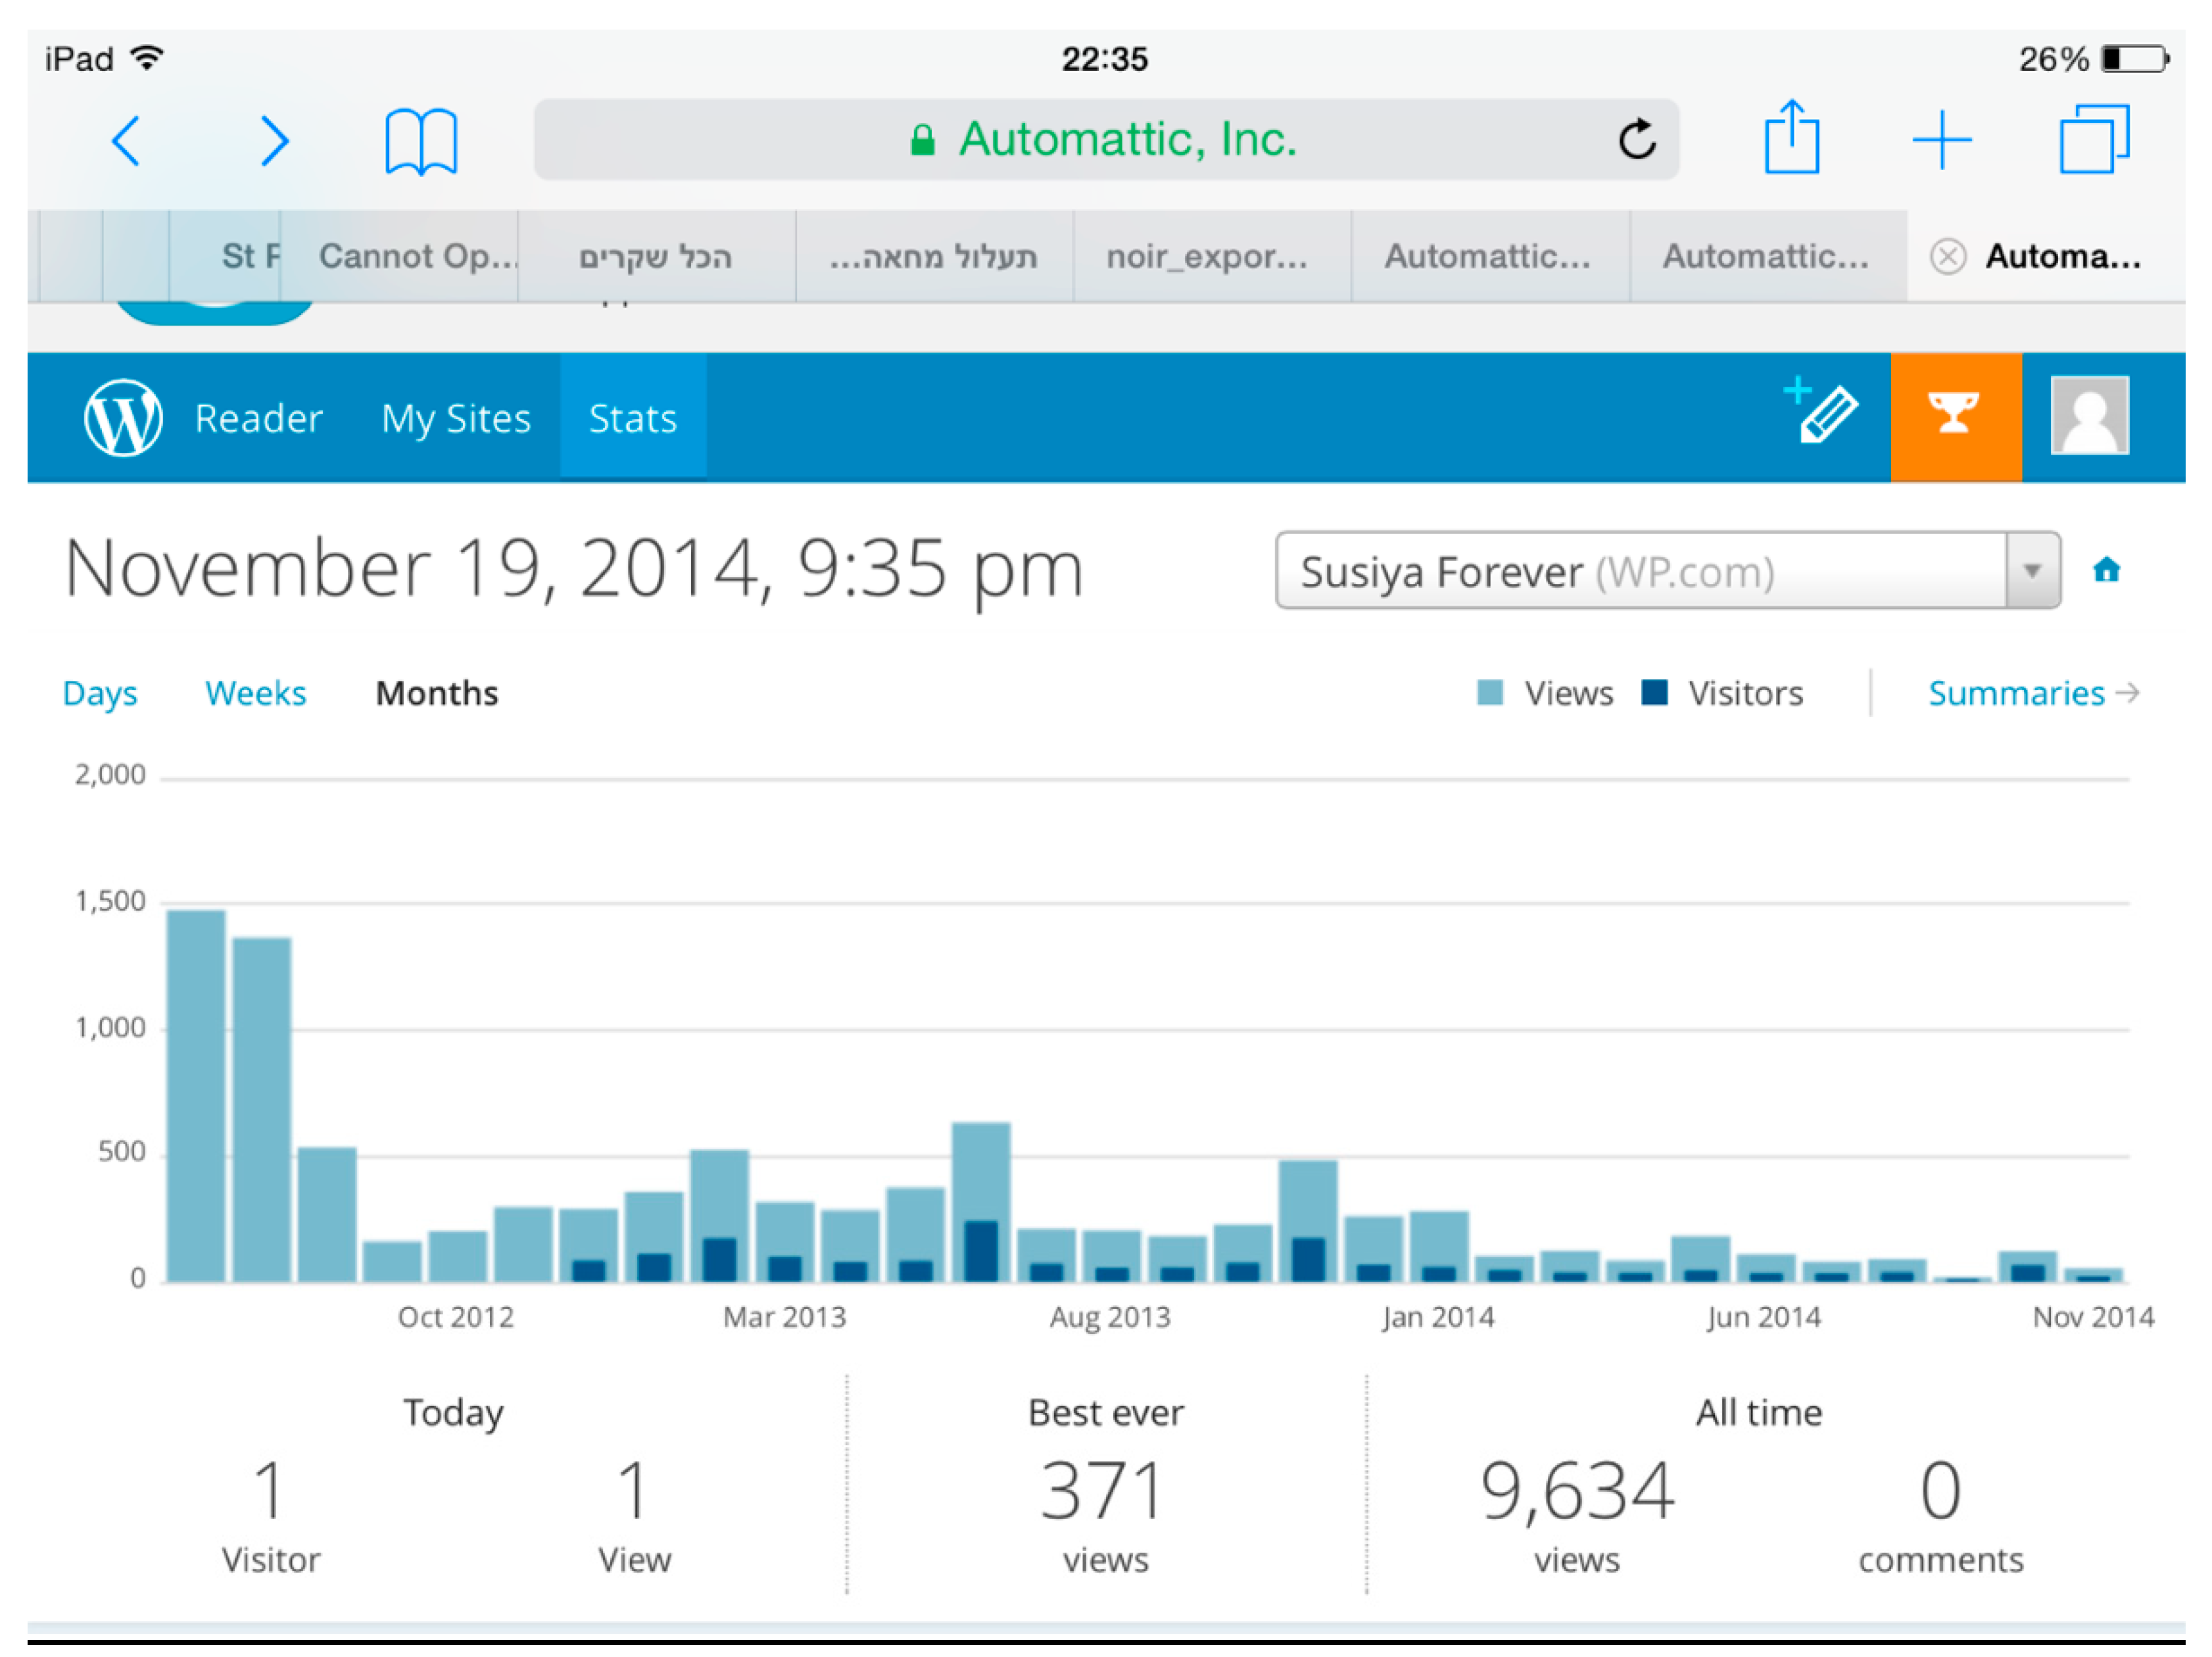
Task: Open the tab overview icon
Action: click(x=2094, y=139)
